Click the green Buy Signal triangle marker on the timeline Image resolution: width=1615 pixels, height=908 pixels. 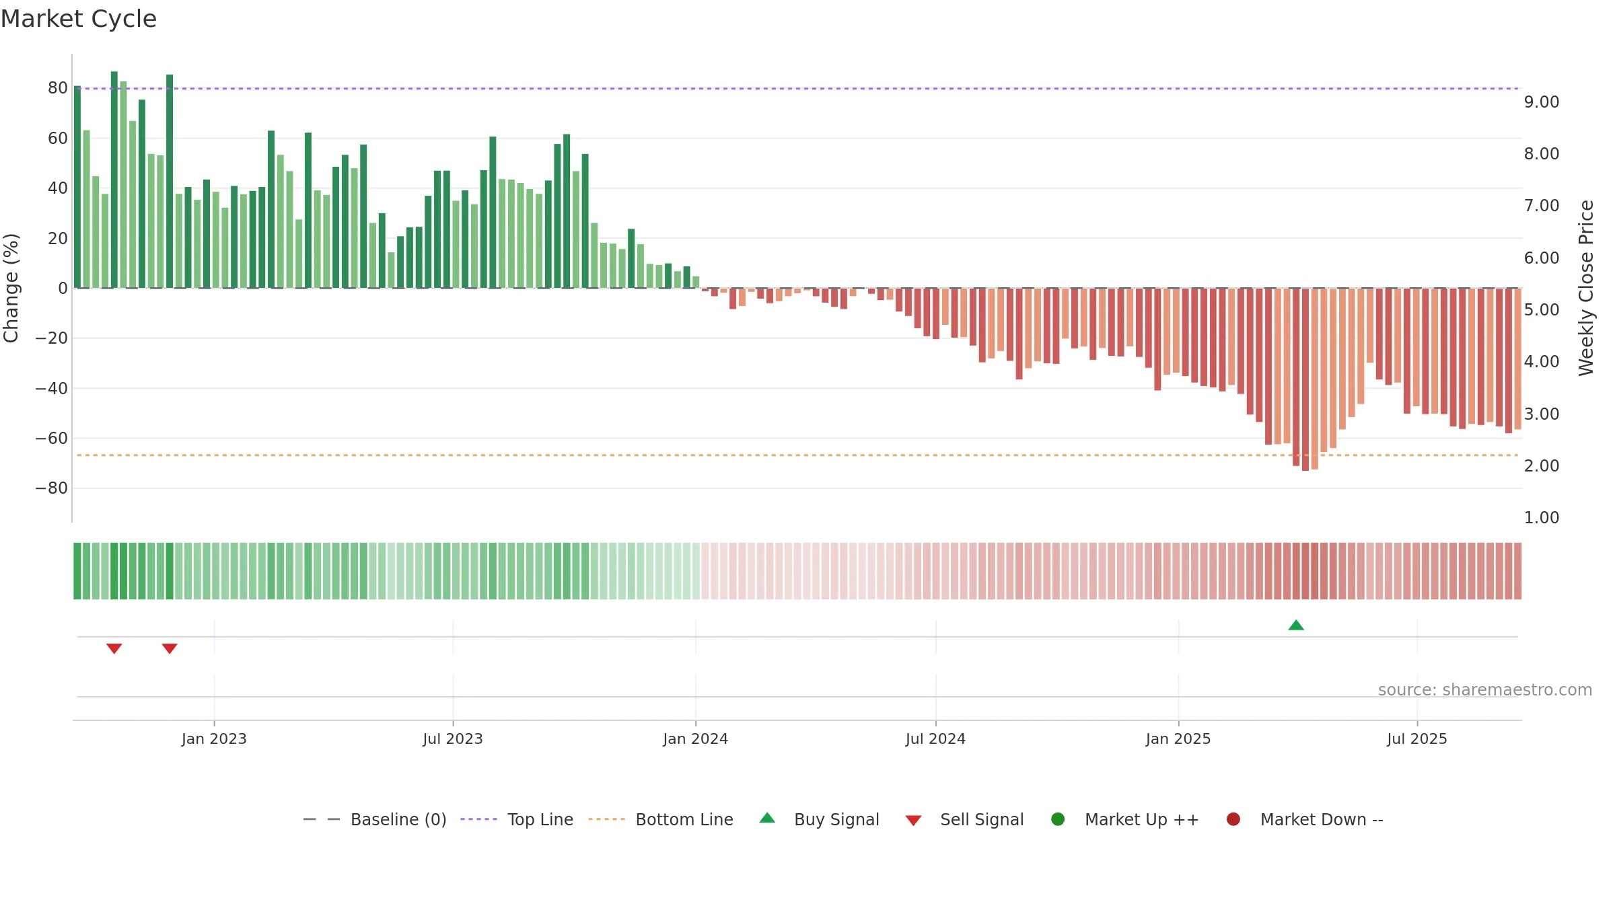pyautogui.click(x=1296, y=626)
